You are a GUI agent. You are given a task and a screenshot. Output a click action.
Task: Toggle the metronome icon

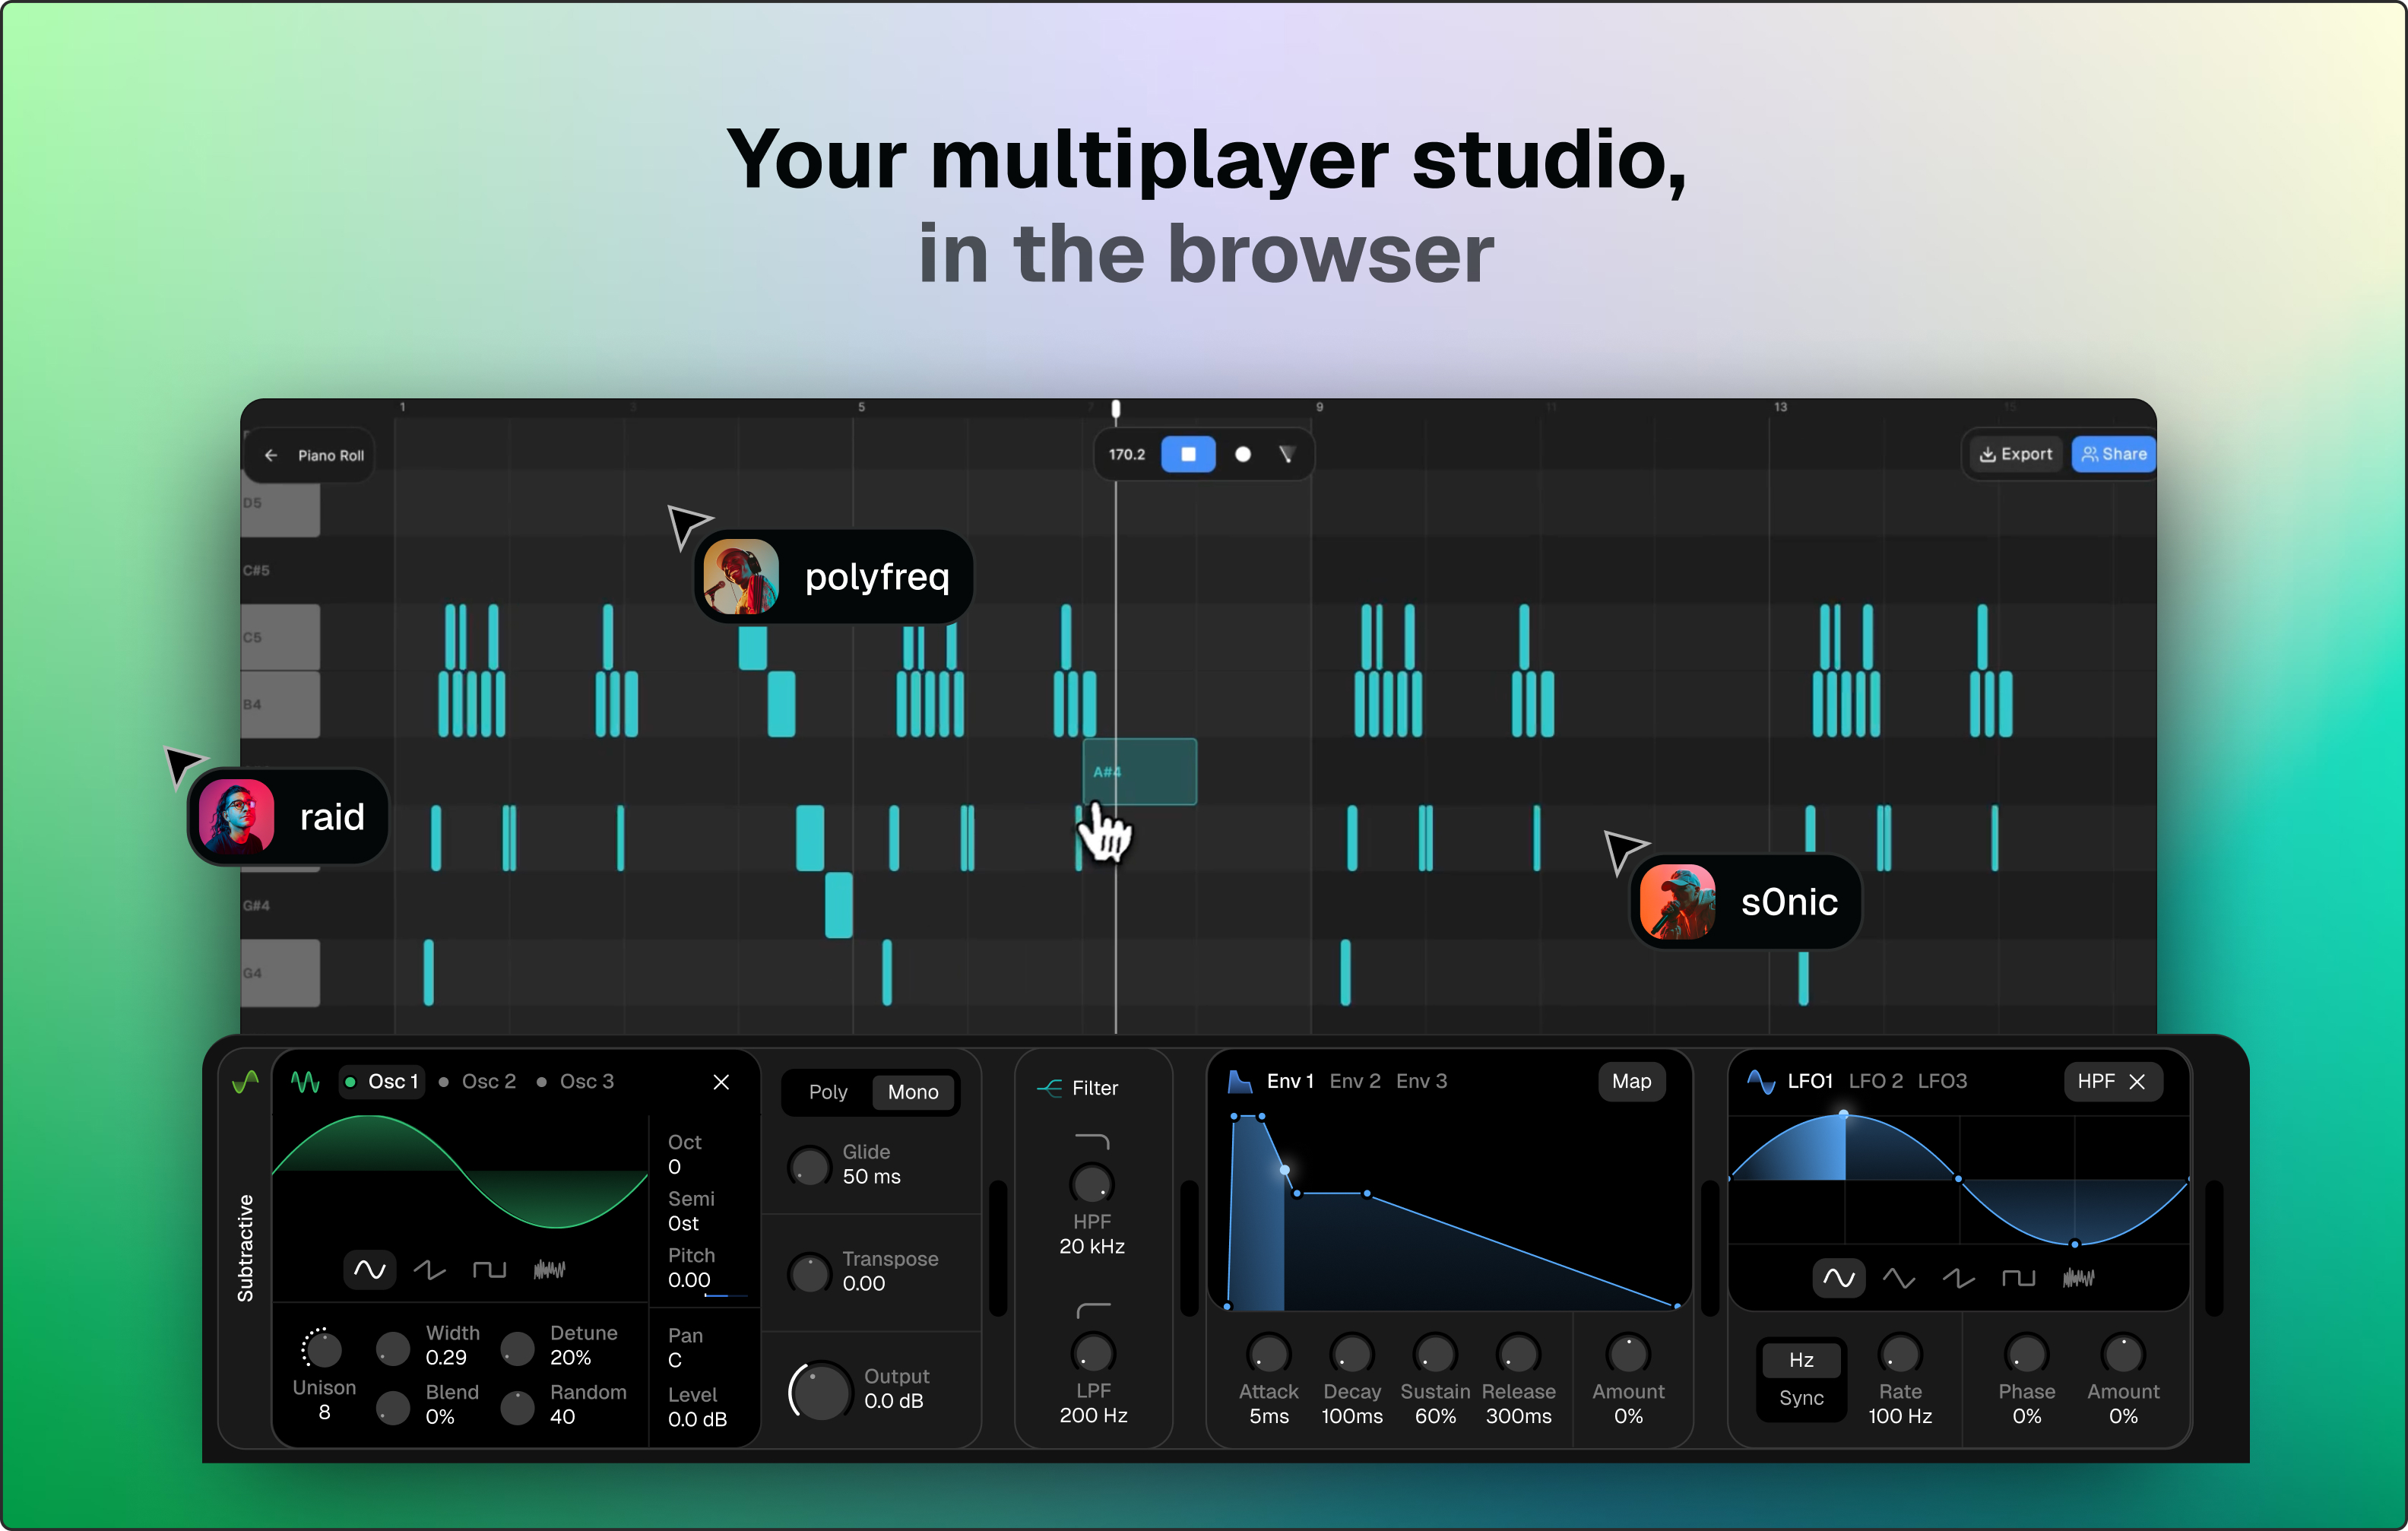coord(1287,454)
